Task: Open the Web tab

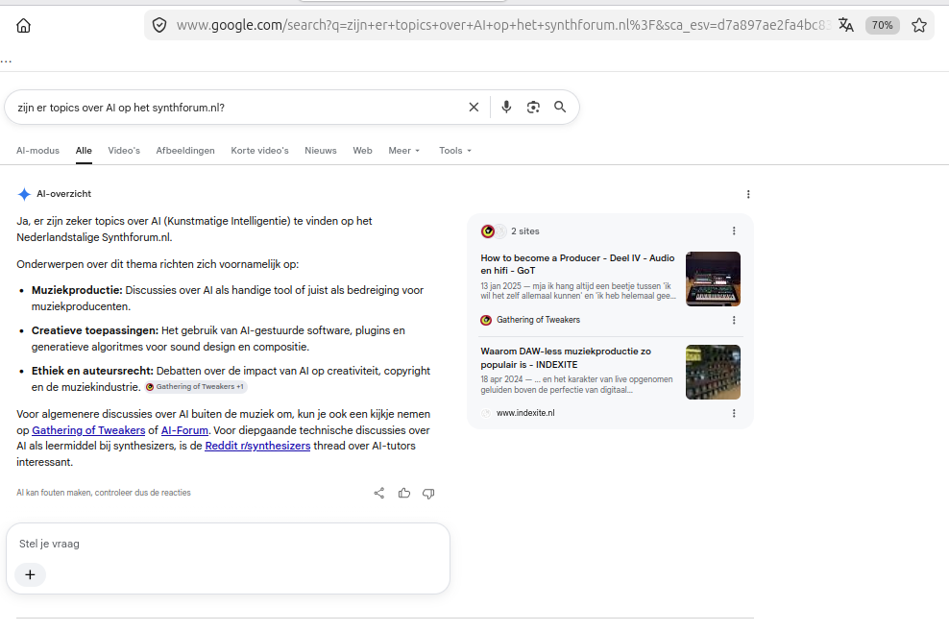Action: pos(362,151)
